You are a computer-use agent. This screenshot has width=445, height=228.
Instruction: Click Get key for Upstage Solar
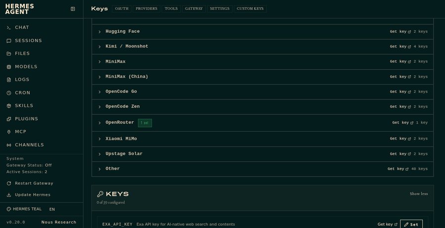point(400,154)
